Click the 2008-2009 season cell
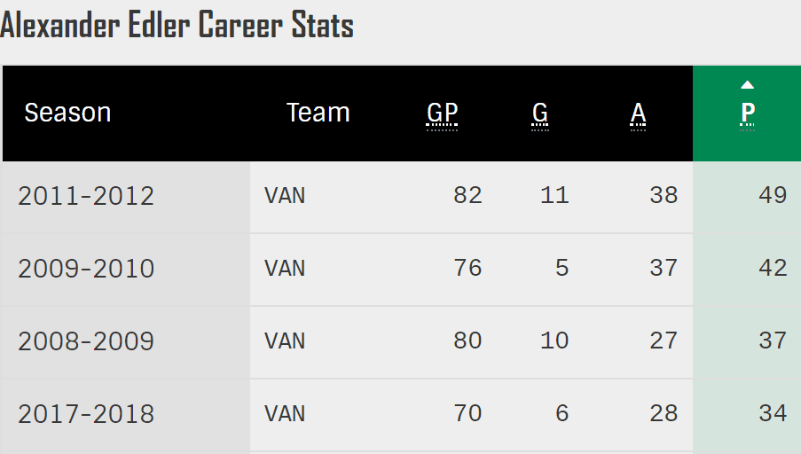This screenshot has width=801, height=454. click(x=86, y=341)
